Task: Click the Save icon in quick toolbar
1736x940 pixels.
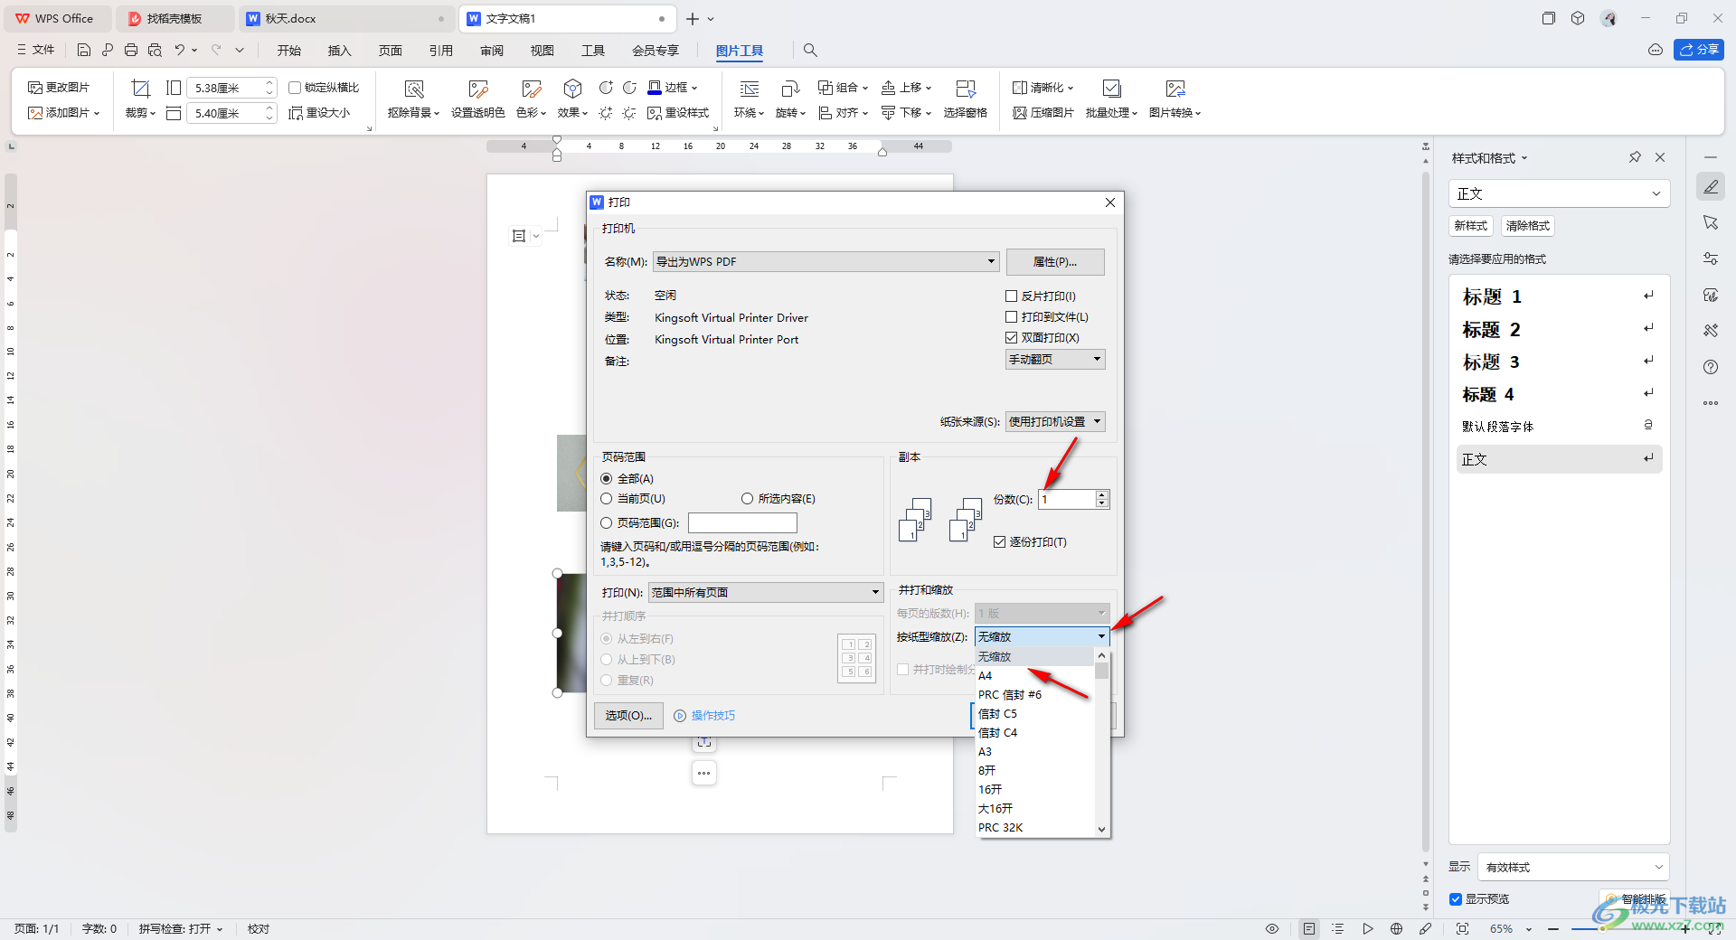Action: point(84,50)
